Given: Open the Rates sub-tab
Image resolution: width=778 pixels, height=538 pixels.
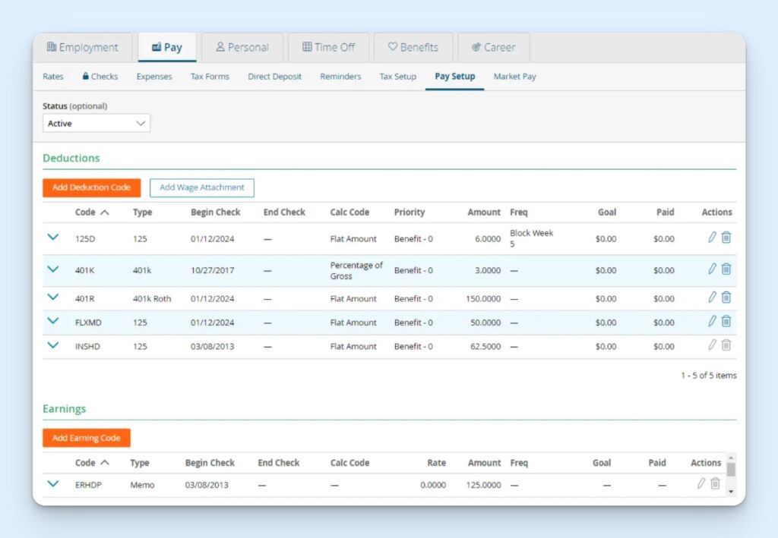Looking at the screenshot, I should tap(53, 77).
